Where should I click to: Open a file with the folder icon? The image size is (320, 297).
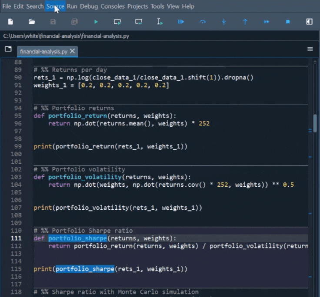(32, 22)
